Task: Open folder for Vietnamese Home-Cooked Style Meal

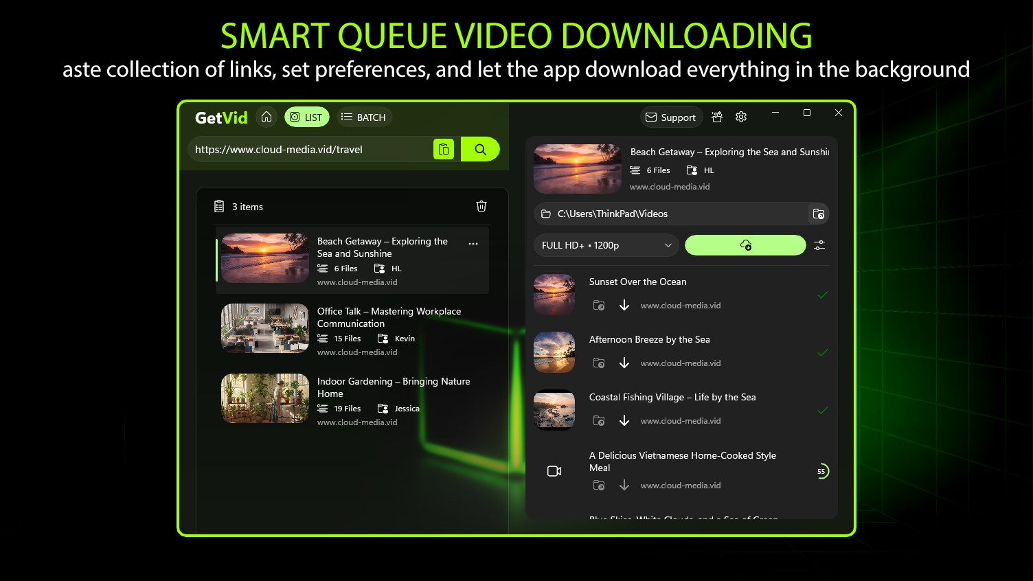Action: point(599,486)
